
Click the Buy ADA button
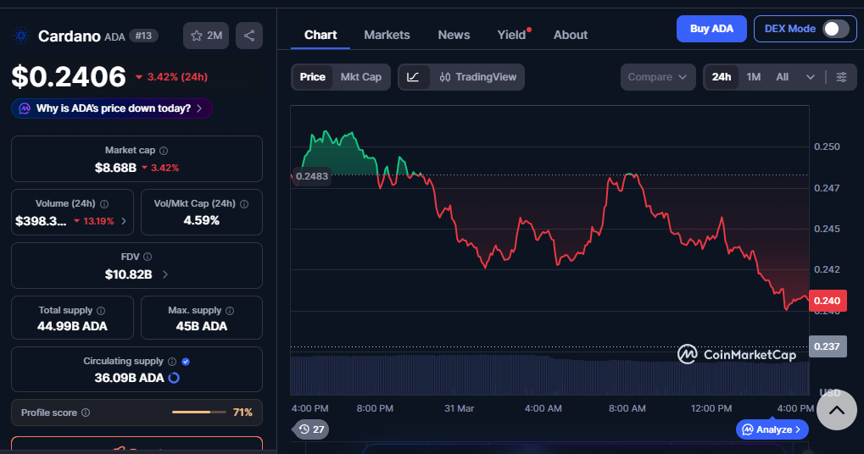tap(711, 29)
